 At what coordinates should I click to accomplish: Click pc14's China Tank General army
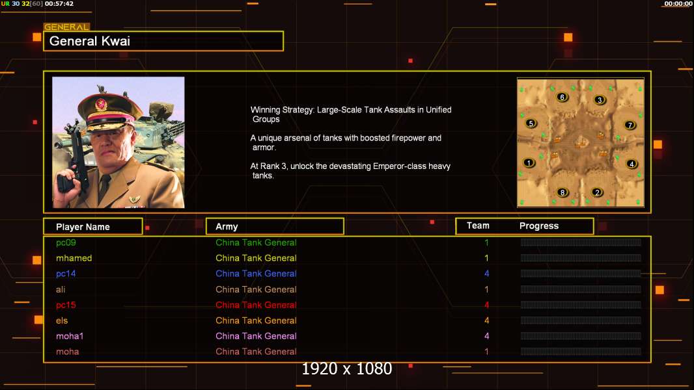(x=256, y=274)
